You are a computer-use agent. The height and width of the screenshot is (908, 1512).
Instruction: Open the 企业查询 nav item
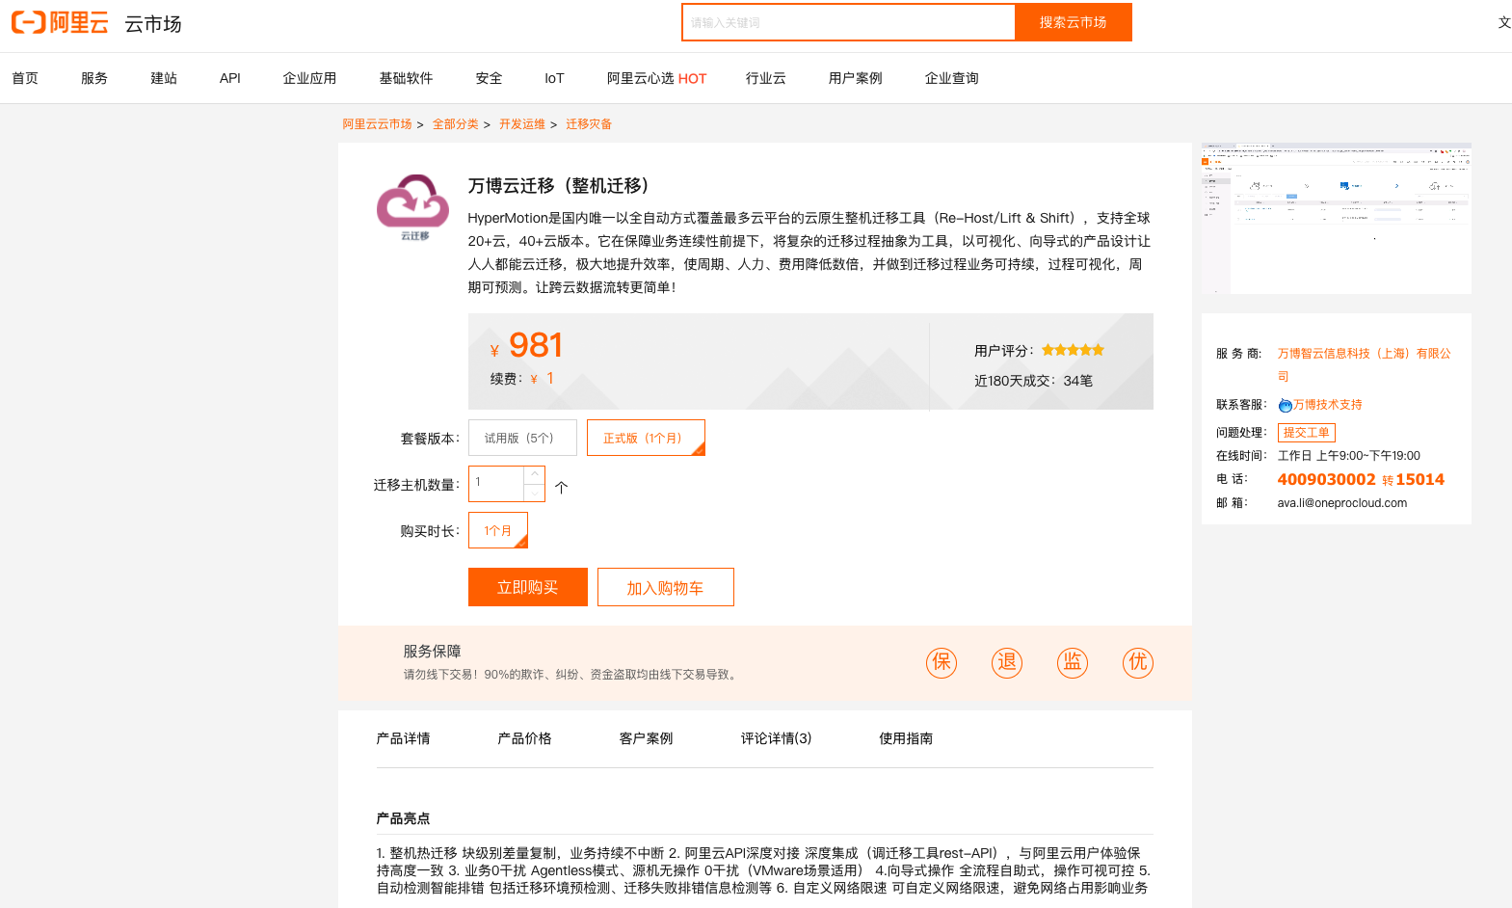(952, 78)
